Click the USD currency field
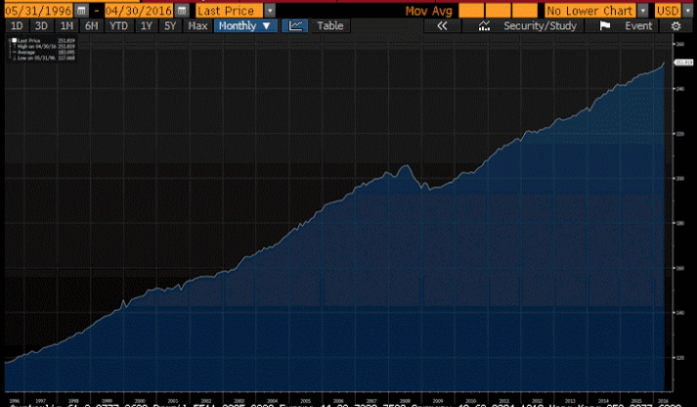Viewport: 697px width, 407px height. (x=668, y=10)
